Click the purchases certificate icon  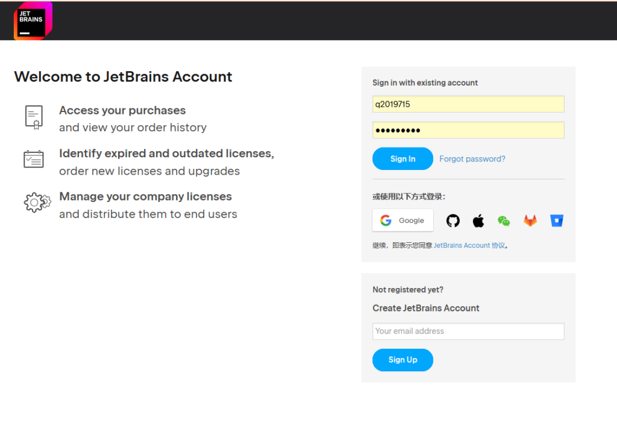tap(34, 116)
